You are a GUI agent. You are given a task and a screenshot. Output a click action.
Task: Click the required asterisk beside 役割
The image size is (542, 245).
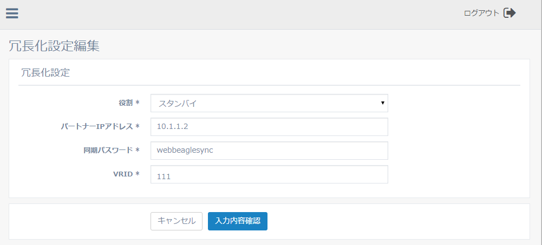(x=138, y=103)
